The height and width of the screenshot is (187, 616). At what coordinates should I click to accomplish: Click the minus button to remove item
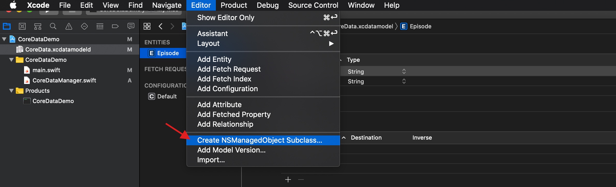301,180
